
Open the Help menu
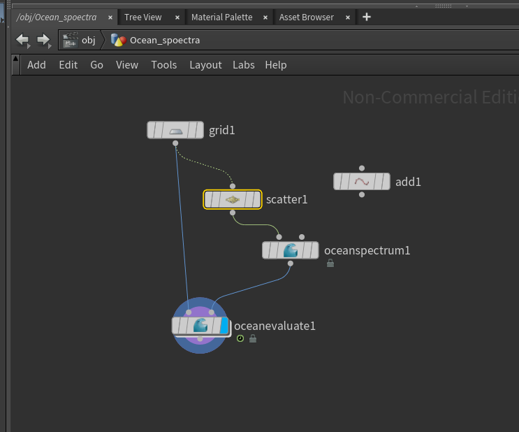276,65
